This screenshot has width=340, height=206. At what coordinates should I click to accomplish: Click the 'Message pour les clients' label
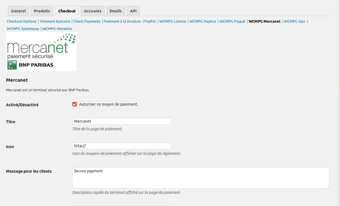[x=29, y=171]
